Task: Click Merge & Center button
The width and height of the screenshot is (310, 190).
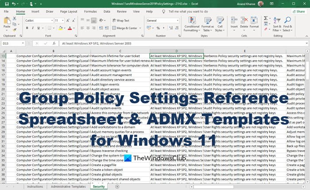Action: 125,28
